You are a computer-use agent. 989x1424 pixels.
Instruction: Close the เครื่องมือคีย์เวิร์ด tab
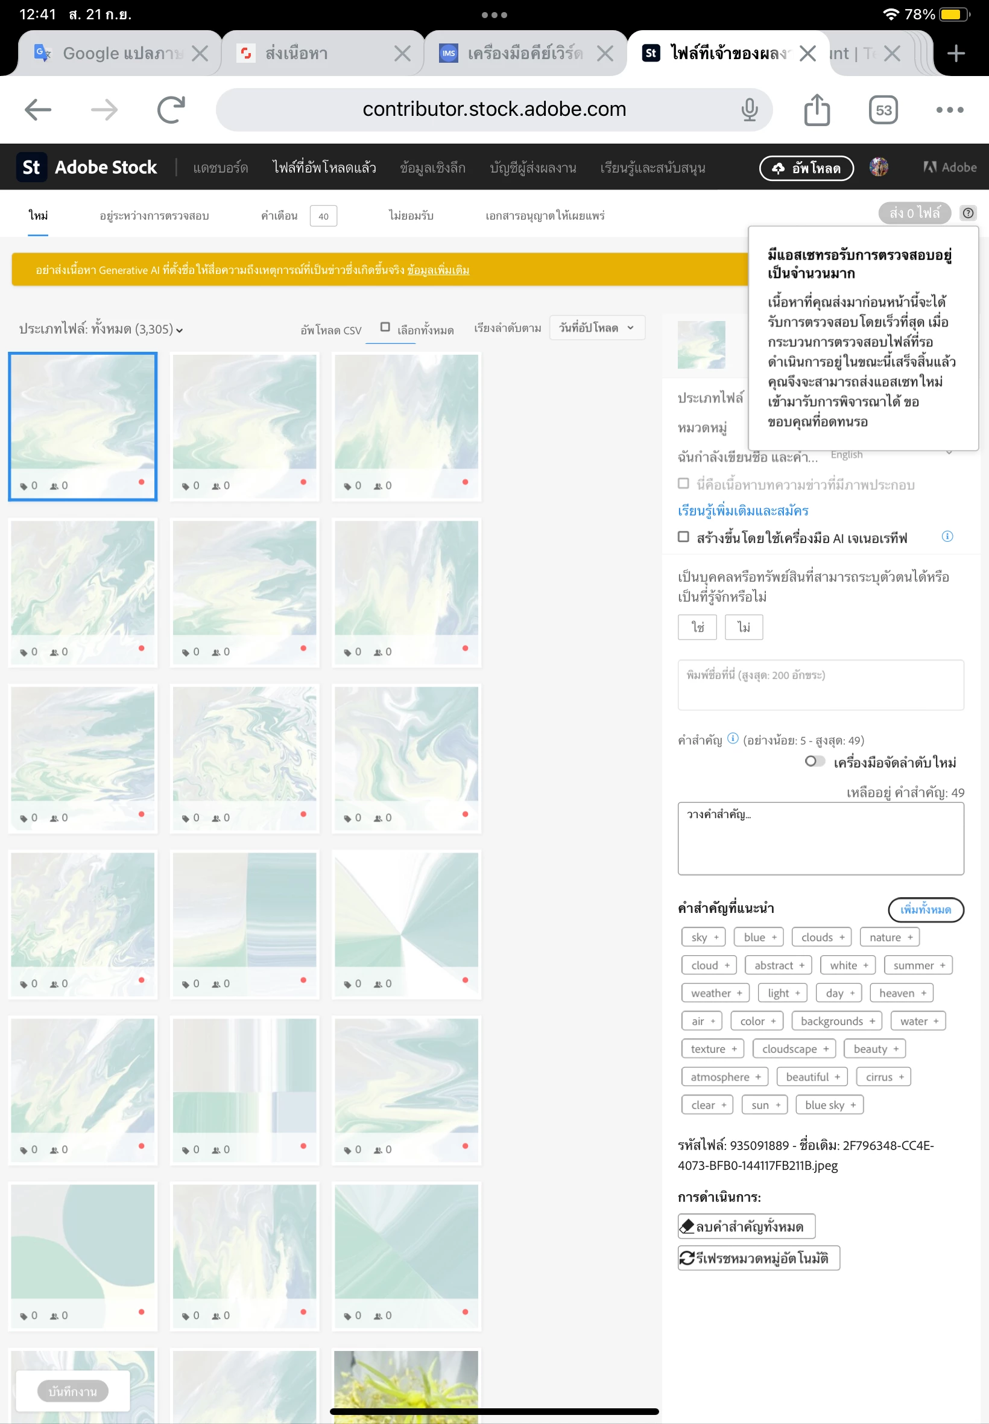(605, 53)
